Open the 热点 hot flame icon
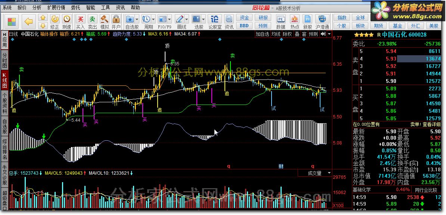Image resolution: width=446 pixels, height=215 pixels. coord(295,19)
